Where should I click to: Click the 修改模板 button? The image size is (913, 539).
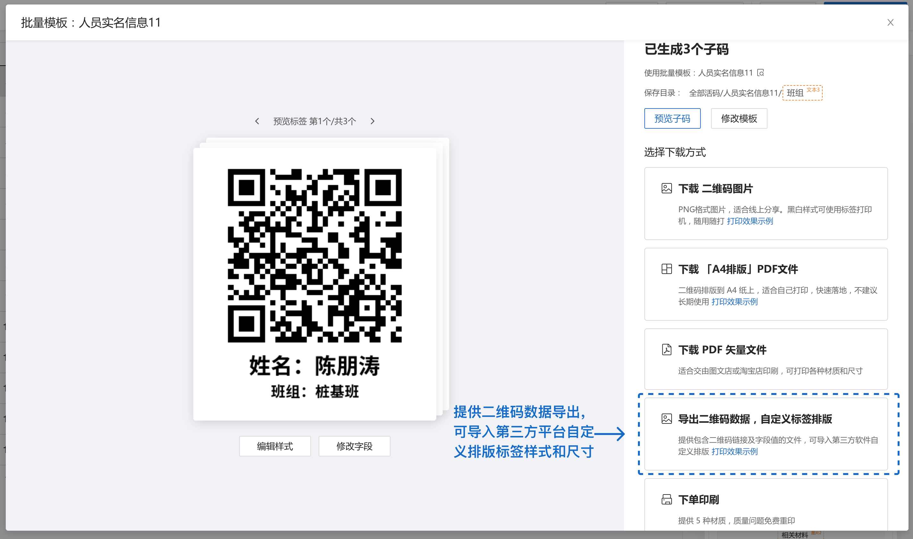[739, 118]
